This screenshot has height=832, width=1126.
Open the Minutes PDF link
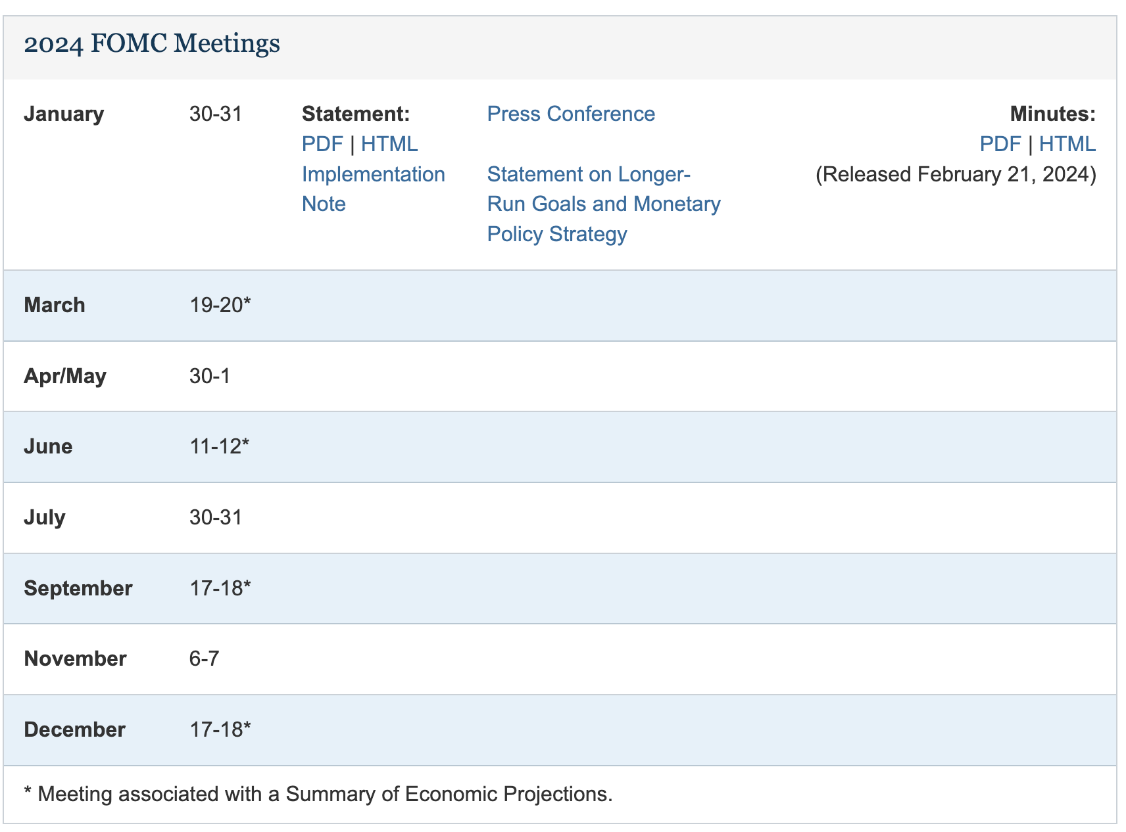[x=1000, y=144]
